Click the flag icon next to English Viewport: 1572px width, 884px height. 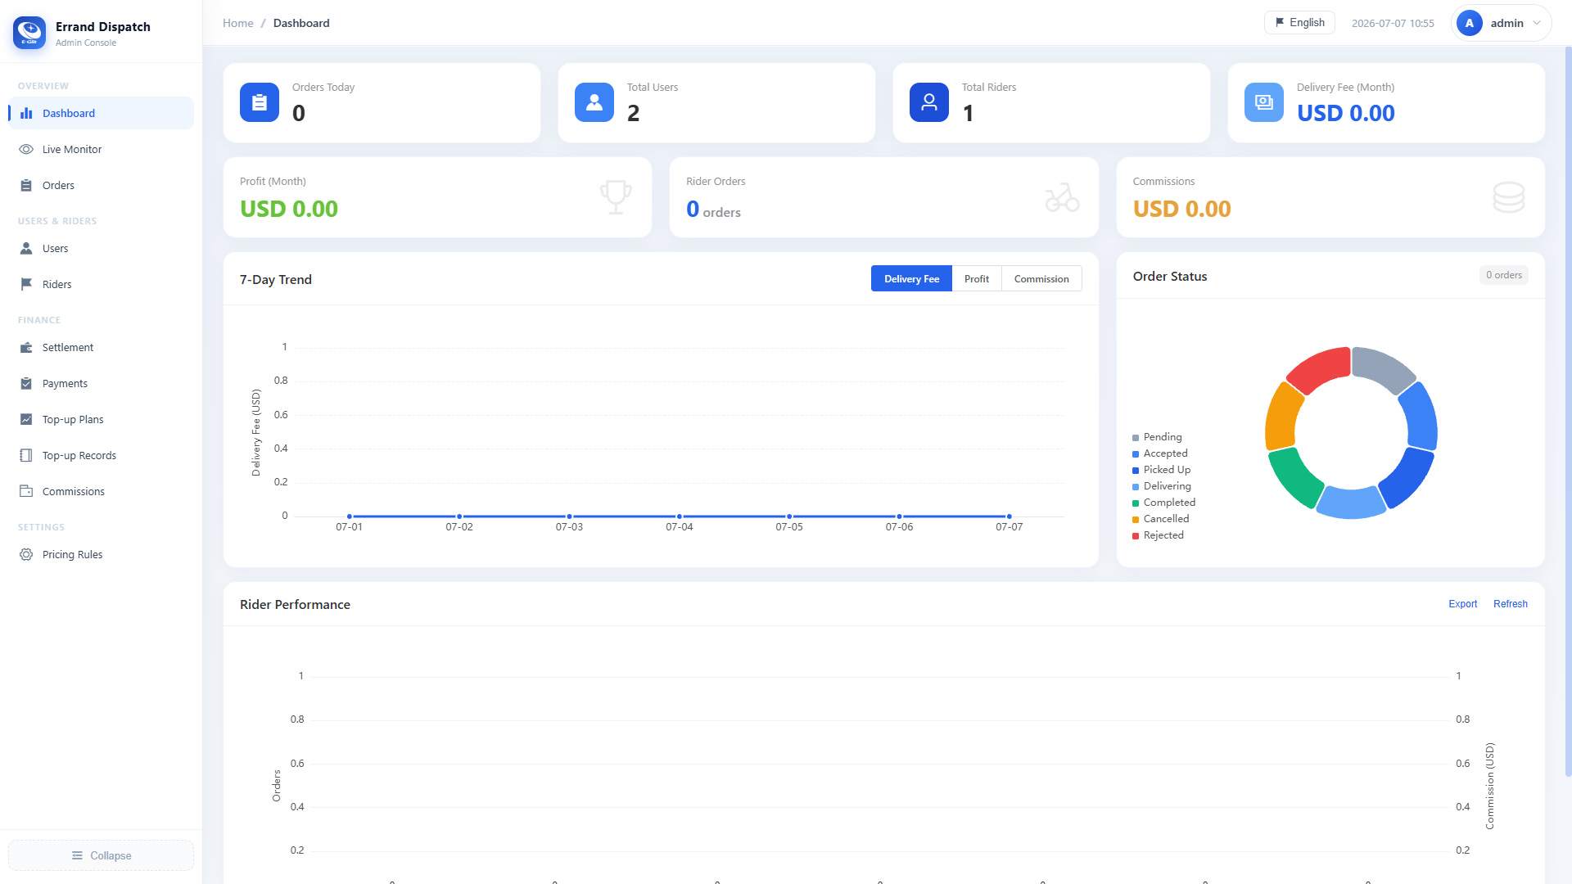coord(1280,23)
